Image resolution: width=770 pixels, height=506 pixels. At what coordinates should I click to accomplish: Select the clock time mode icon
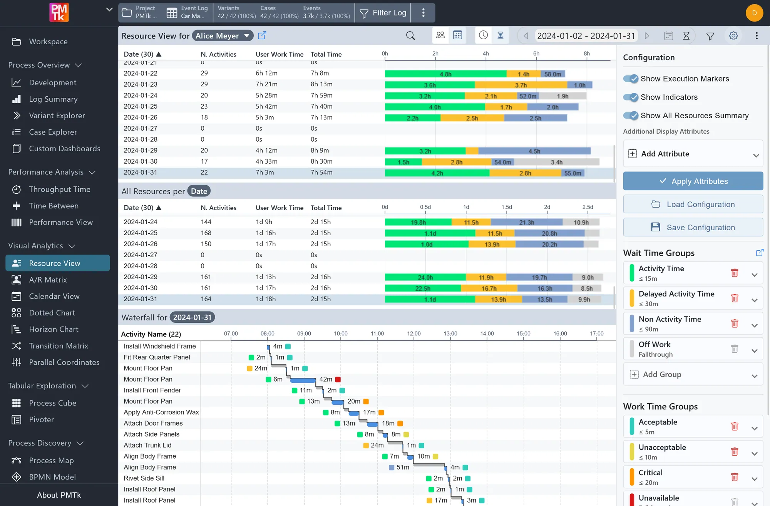[483, 35]
